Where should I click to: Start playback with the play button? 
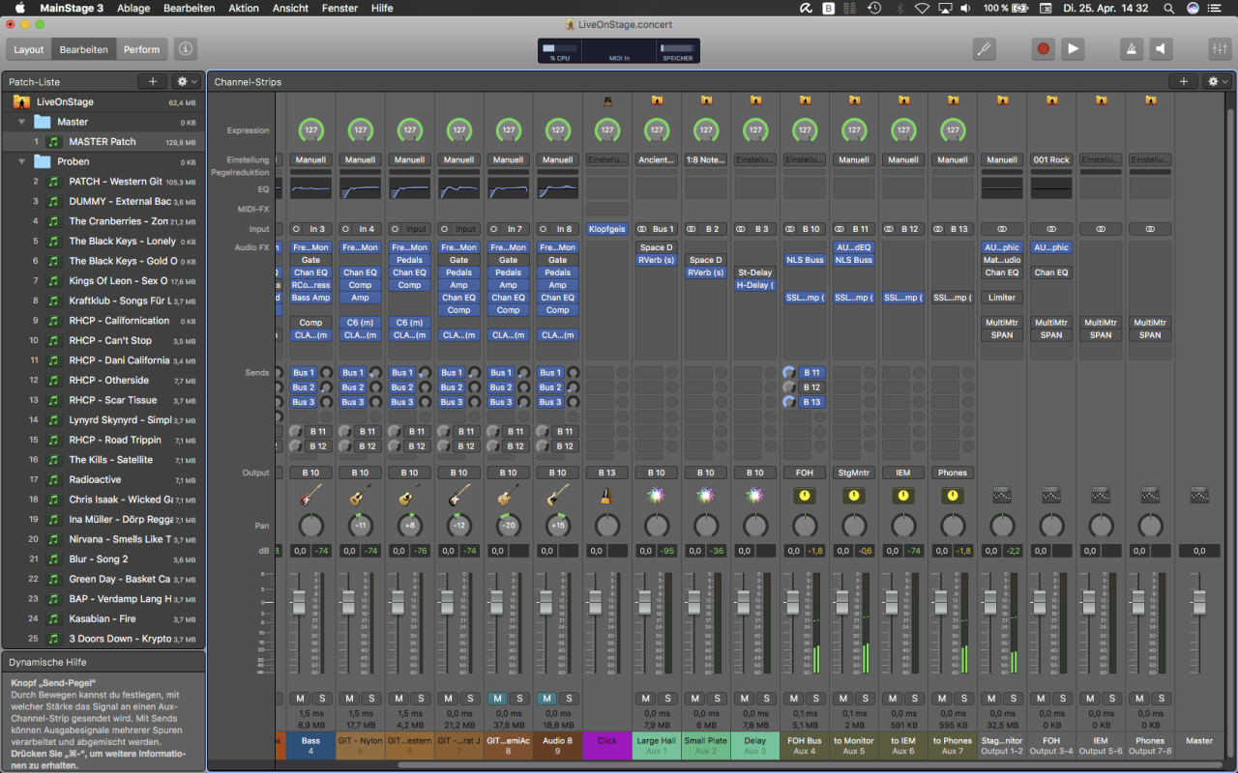point(1073,48)
